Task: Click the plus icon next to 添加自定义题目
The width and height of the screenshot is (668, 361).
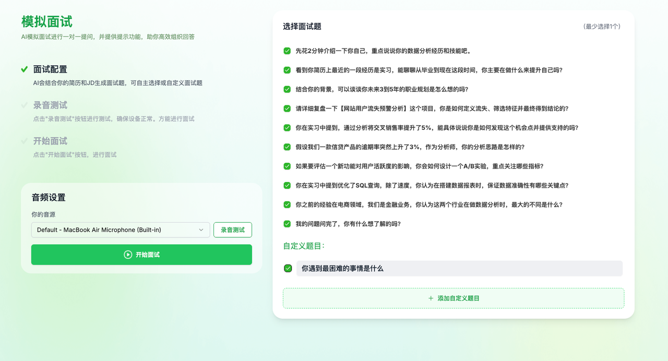Action: pyautogui.click(x=430, y=298)
